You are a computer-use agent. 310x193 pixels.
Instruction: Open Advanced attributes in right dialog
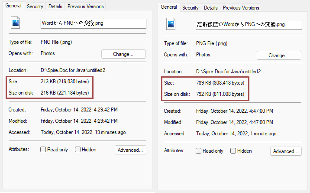click(x=286, y=151)
